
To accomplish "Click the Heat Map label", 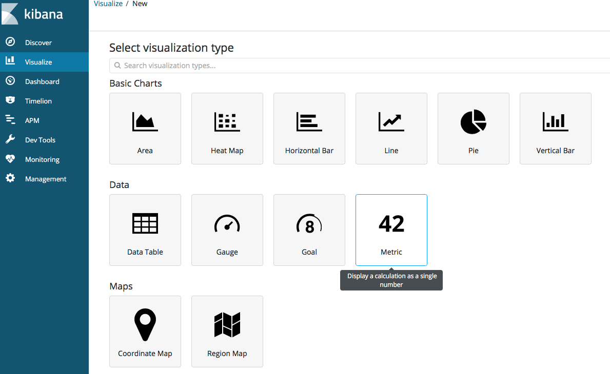I will [227, 151].
